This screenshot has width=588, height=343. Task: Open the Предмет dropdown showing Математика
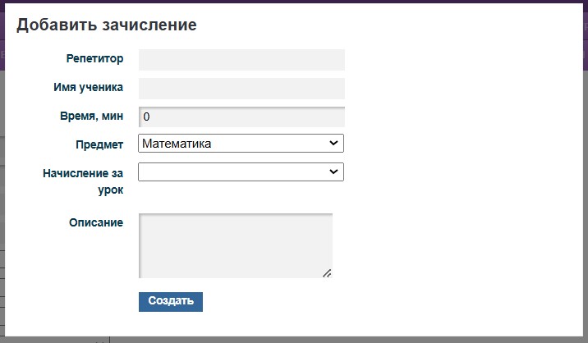pyautogui.click(x=241, y=144)
